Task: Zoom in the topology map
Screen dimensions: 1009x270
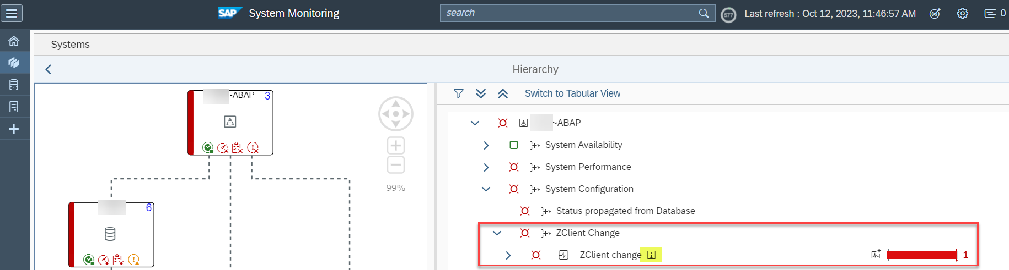Action: (396, 146)
